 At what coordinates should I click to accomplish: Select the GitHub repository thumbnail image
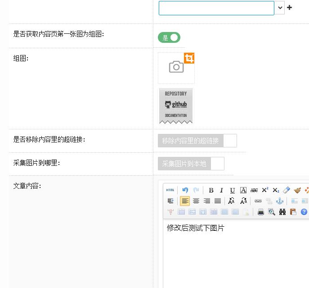[176, 106]
